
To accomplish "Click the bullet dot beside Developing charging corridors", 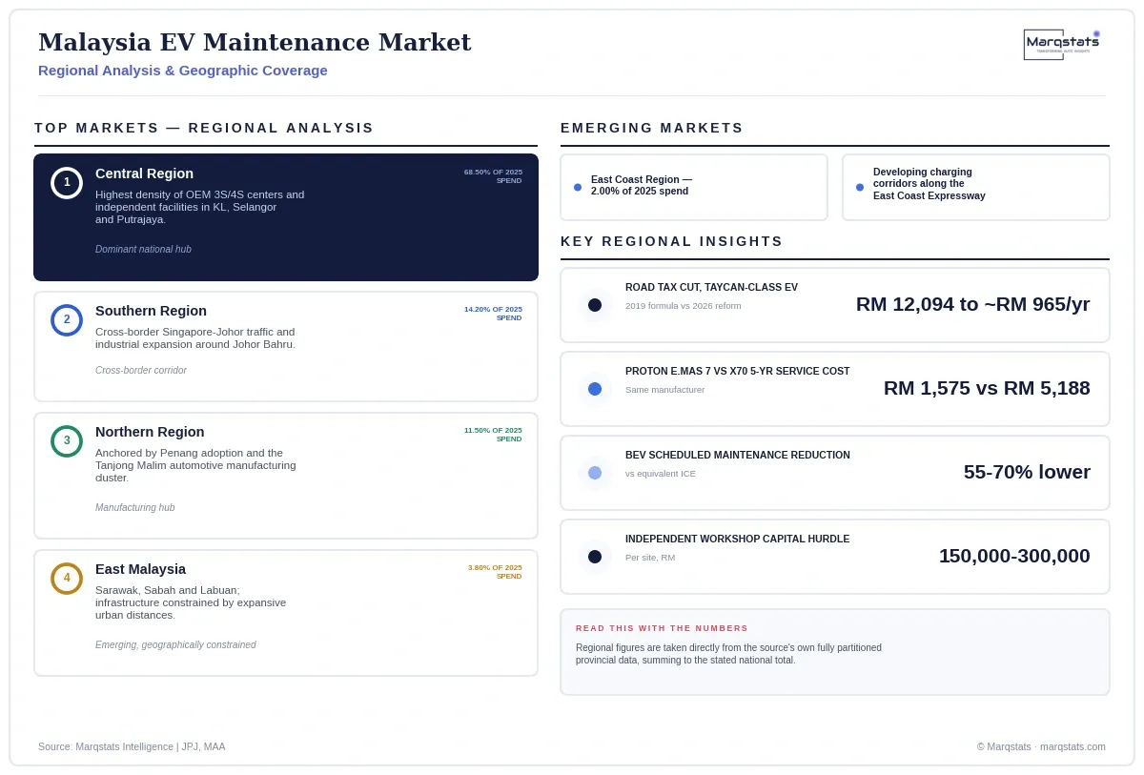I will [x=860, y=187].
